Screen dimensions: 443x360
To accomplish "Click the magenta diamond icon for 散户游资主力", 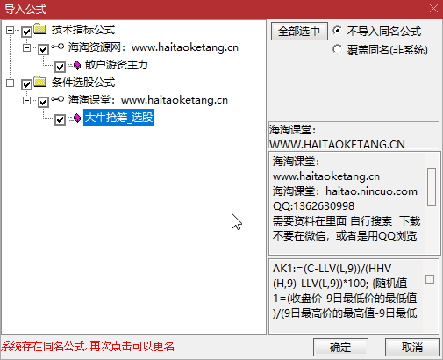I will 77,65.
